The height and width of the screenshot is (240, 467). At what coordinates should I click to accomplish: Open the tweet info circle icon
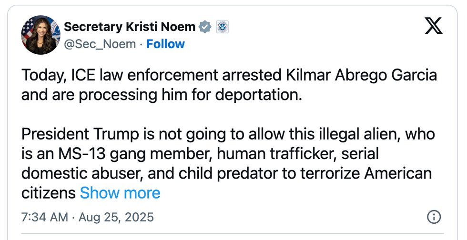(x=433, y=217)
